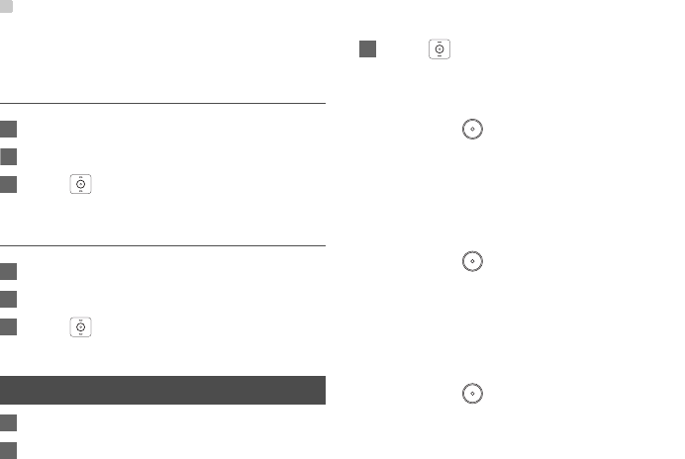Open the bottom-most gray square below the dark bar
Screen dimensions: 685x459
coord(8,450)
